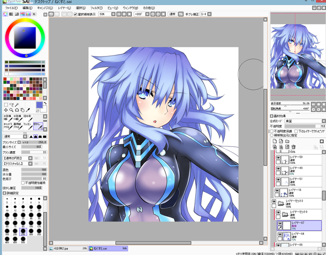This screenshot has width=326, height=255.
Task: Enable 不透明度を維持 checkbox in brush settings
Action: click(23, 183)
